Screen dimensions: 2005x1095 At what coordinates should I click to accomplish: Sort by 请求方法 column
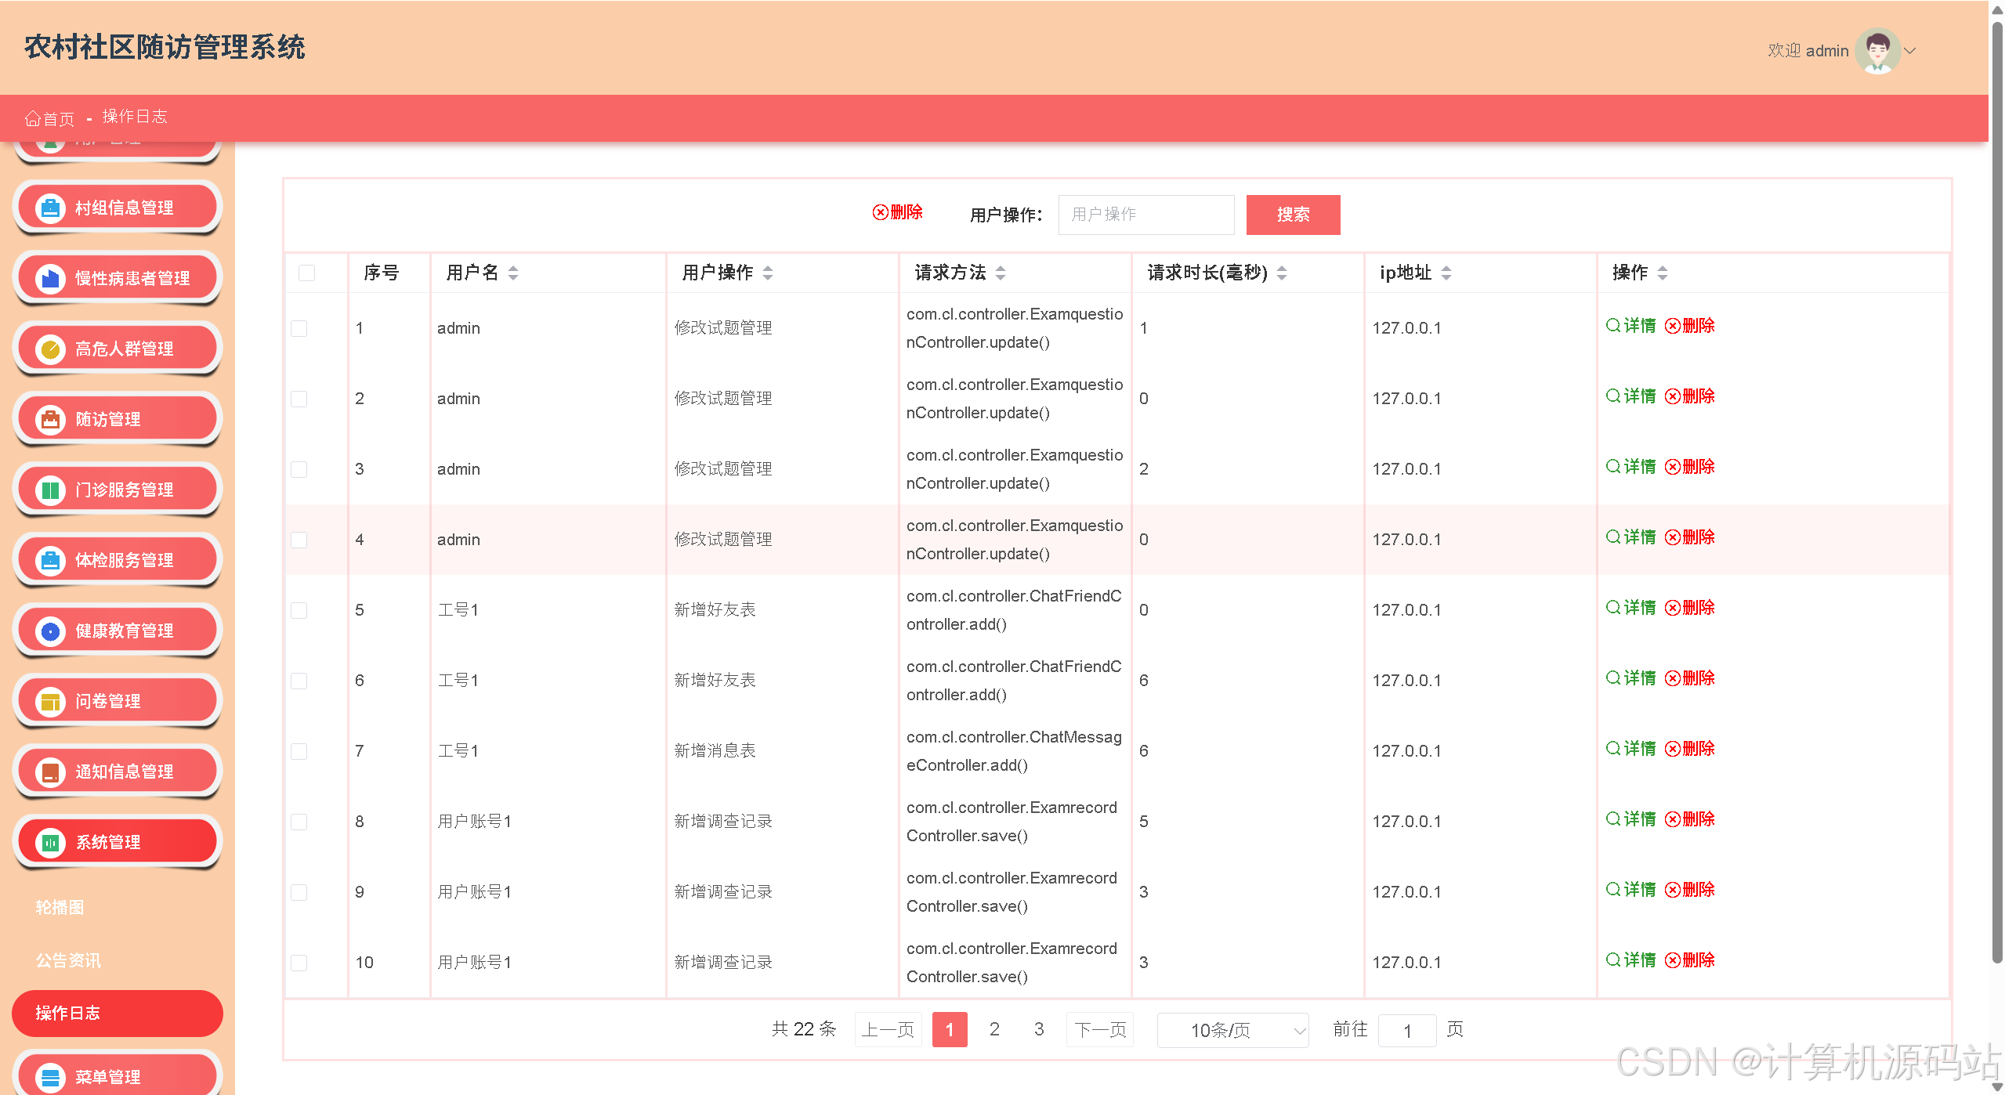tap(1001, 273)
